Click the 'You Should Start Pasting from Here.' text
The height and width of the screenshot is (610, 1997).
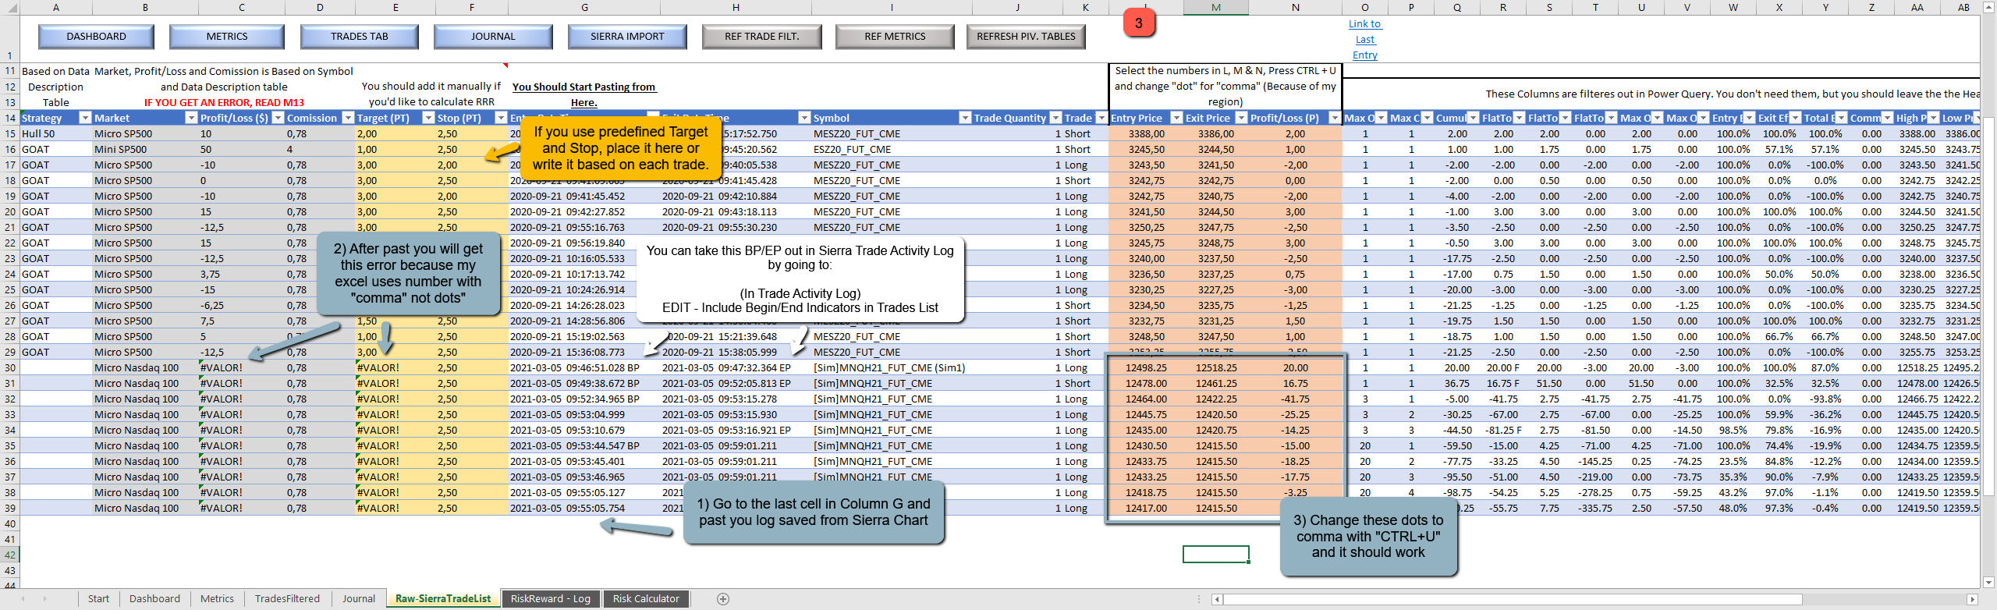(583, 94)
